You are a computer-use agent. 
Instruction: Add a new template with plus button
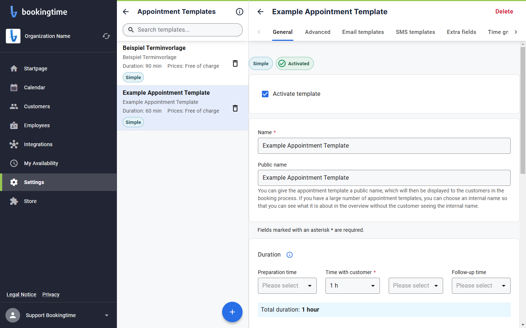[x=232, y=312]
